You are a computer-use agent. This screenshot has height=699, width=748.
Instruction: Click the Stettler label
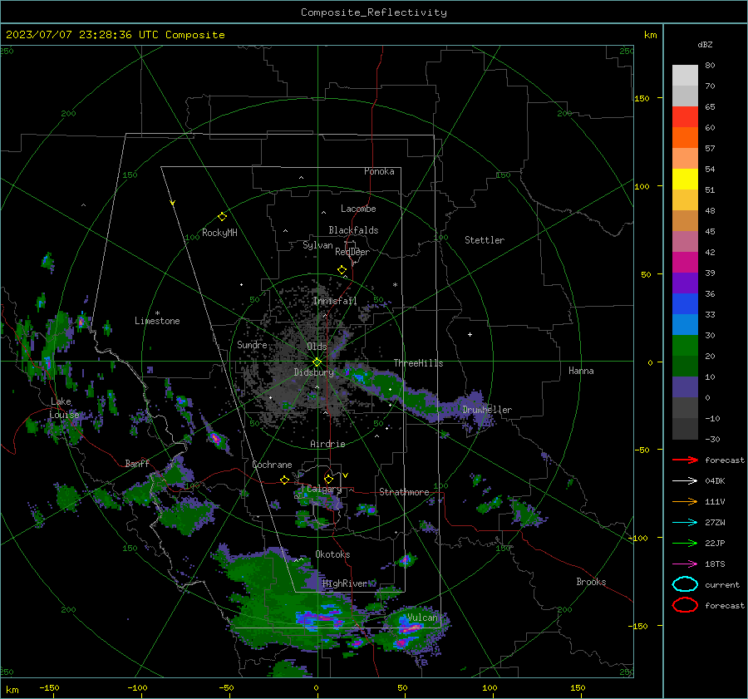coord(485,240)
